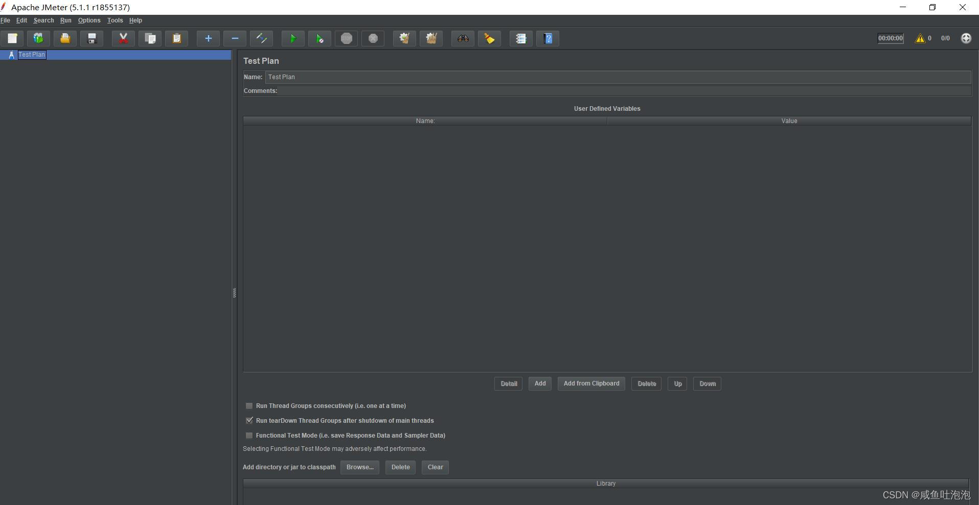Click the Help question mark icon

coord(548,38)
